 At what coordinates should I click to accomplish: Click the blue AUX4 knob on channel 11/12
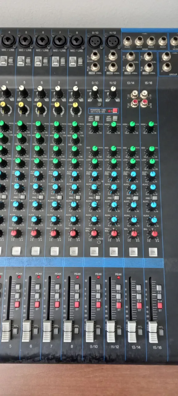click(114, 220)
